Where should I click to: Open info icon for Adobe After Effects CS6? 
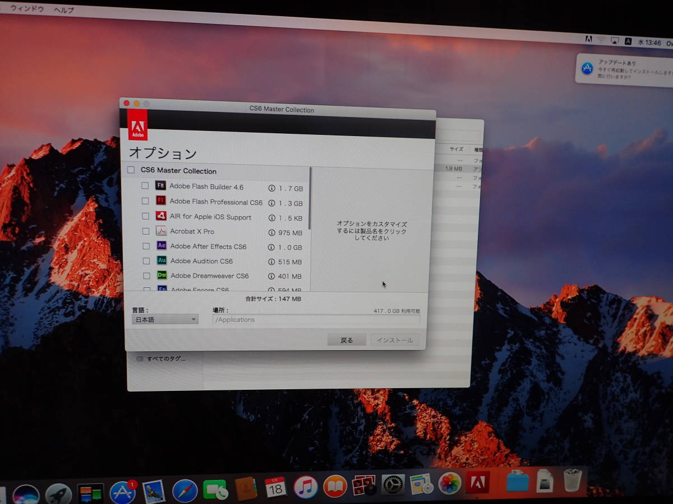271,247
